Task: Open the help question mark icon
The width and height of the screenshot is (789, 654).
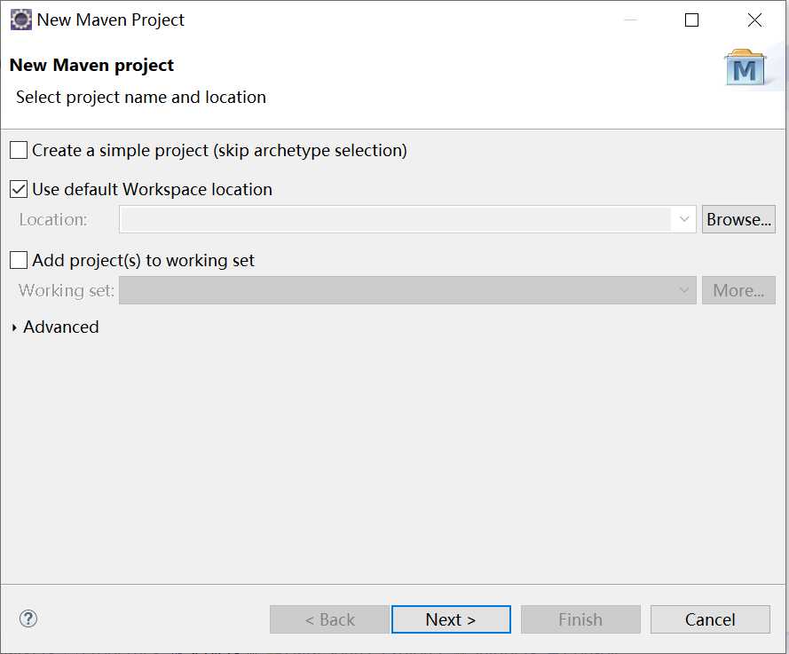Action: pyautogui.click(x=28, y=619)
